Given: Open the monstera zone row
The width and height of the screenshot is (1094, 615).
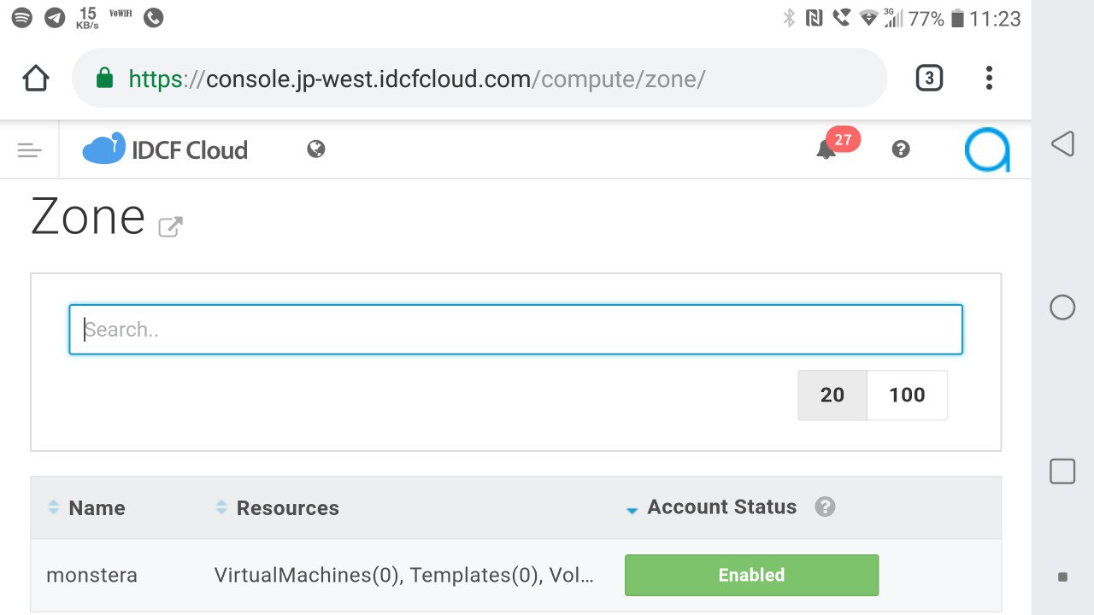Looking at the screenshot, I should click(91, 575).
